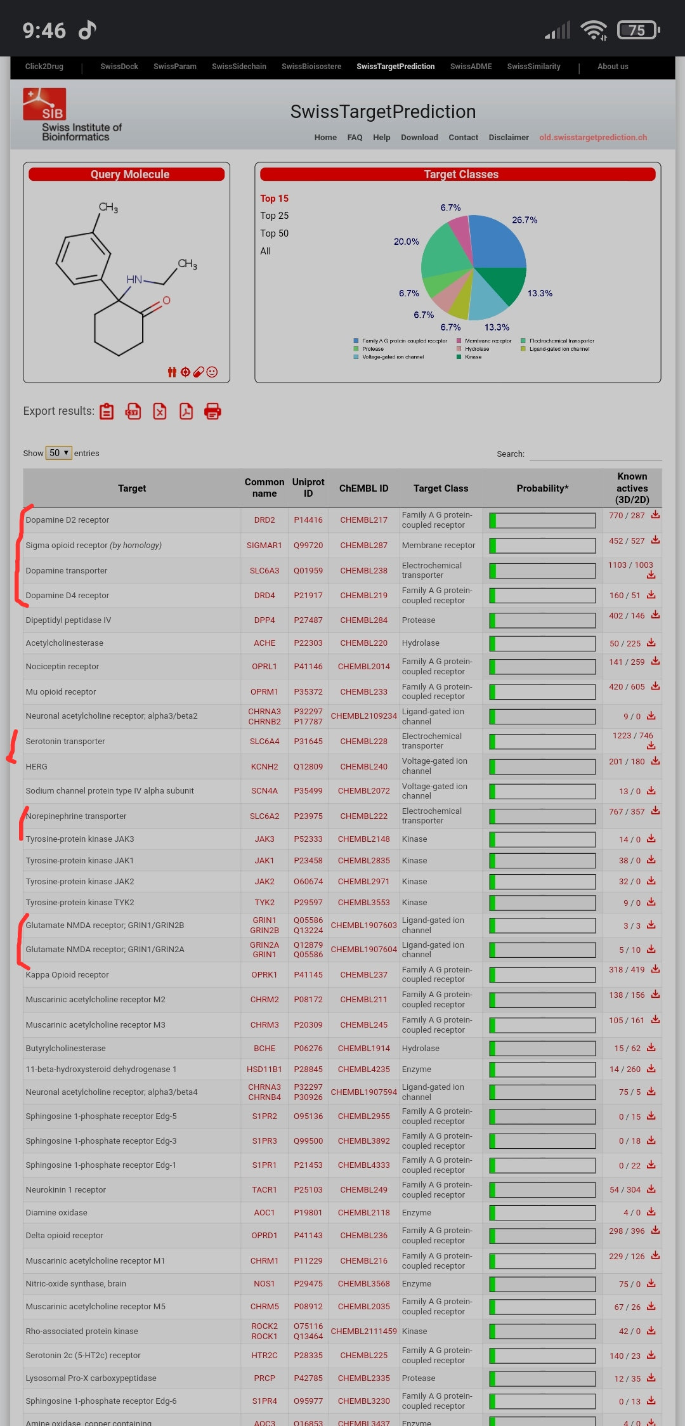This screenshot has height=1426, width=685.
Task: Click the Search input field
Action: [x=596, y=454]
